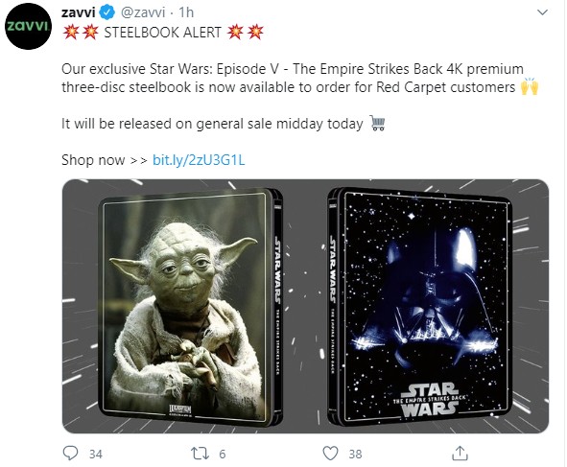
Task: Open the zavvi display name
Action: tap(78, 12)
